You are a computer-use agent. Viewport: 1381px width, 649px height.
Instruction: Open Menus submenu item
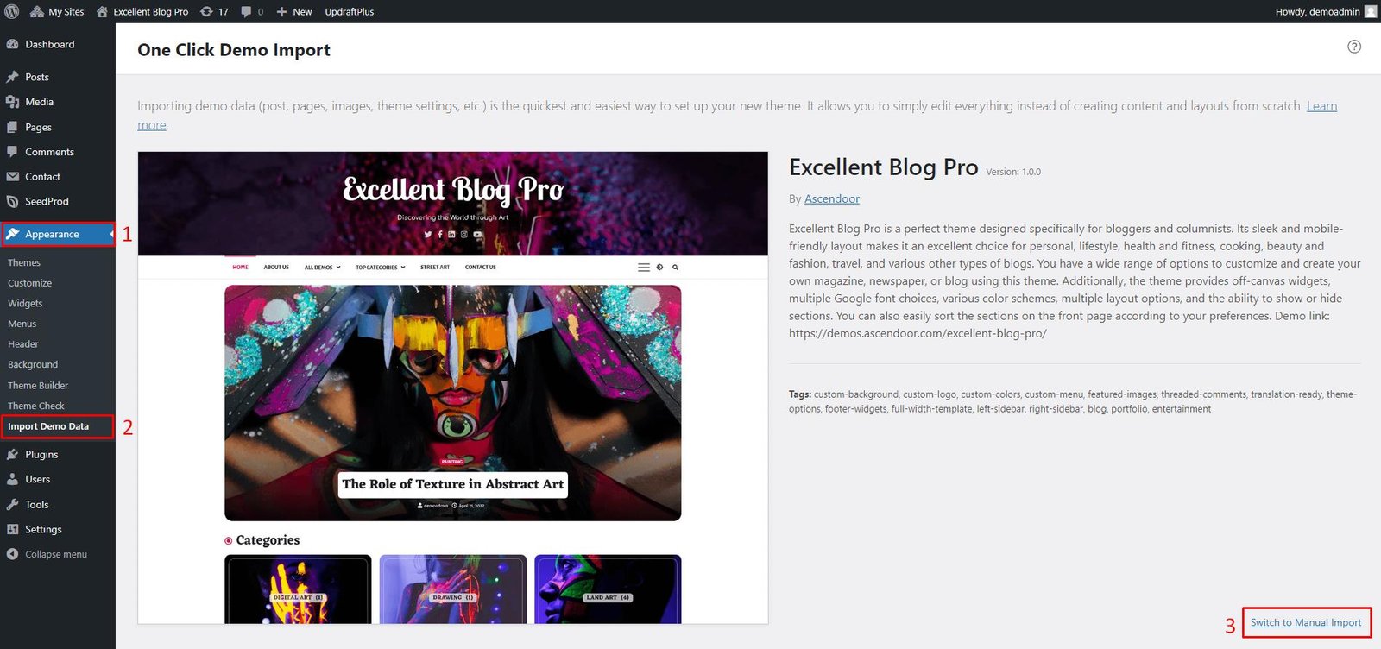pyautogui.click(x=22, y=324)
